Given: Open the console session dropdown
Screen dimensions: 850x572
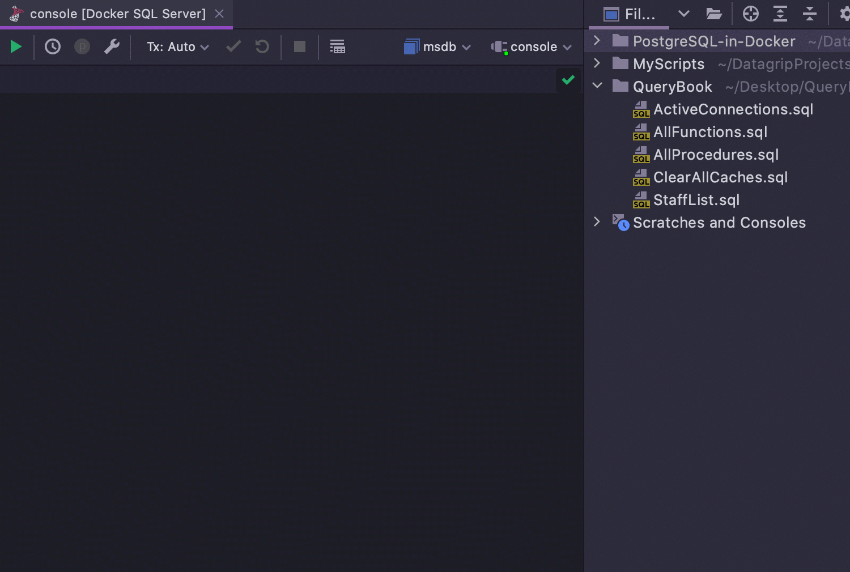Looking at the screenshot, I should (532, 47).
